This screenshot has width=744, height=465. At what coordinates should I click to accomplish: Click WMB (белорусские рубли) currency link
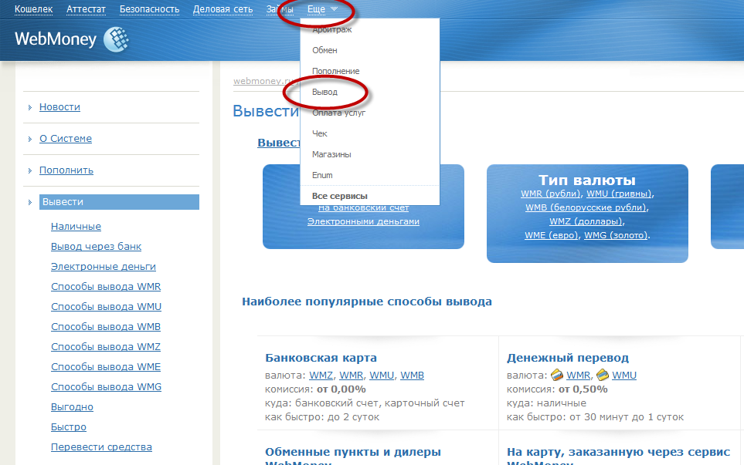(x=586, y=207)
